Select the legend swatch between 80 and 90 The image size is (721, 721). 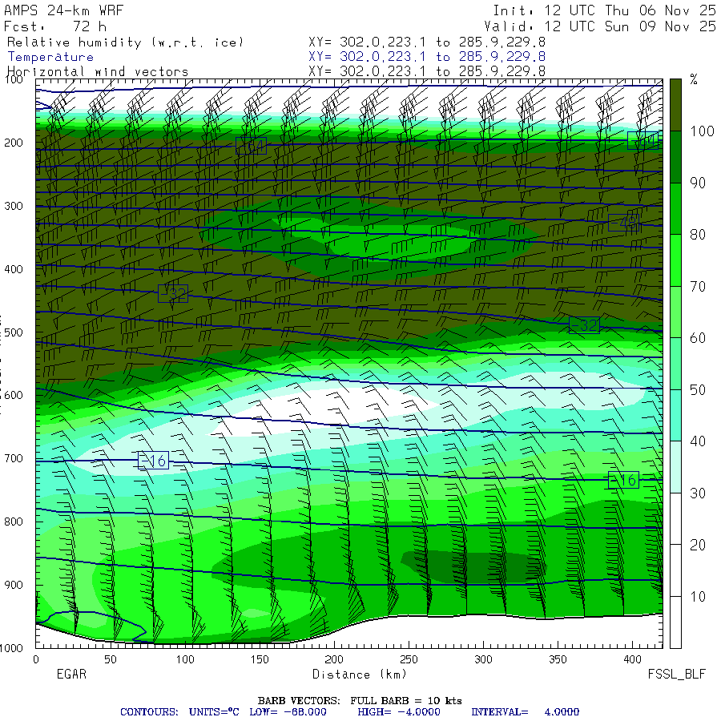pyautogui.click(x=675, y=209)
